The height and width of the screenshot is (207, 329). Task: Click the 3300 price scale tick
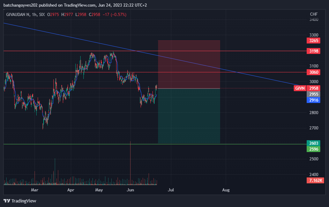[x=314, y=35]
